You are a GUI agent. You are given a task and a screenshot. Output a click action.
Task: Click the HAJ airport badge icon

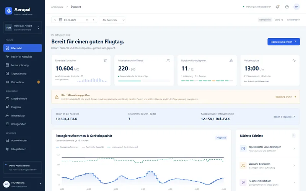[8, 28]
